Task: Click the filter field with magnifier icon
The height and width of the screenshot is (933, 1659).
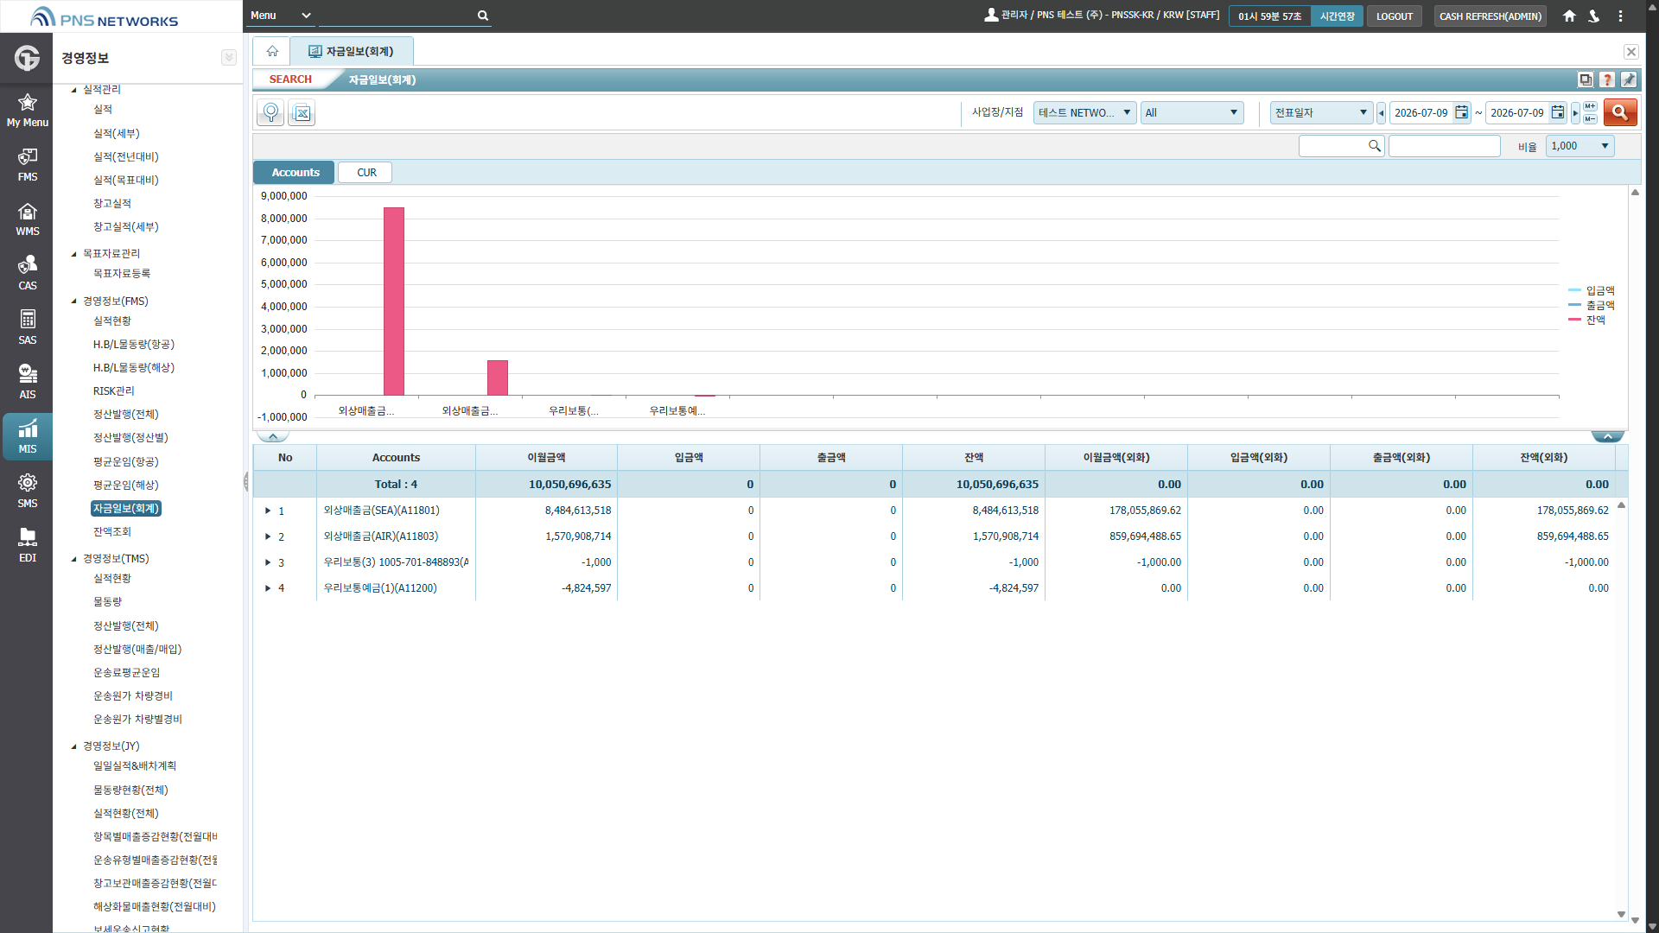Action: click(1341, 146)
